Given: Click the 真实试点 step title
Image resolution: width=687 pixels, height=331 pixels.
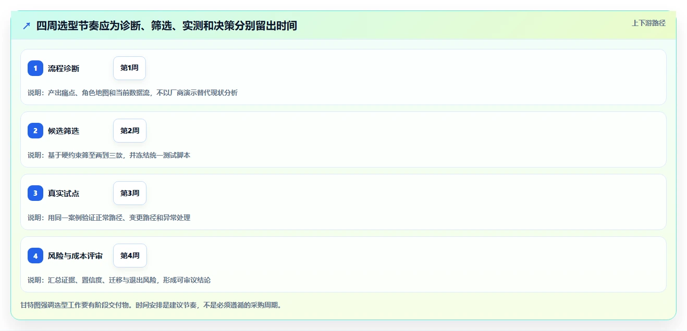Looking at the screenshot, I should [x=64, y=193].
